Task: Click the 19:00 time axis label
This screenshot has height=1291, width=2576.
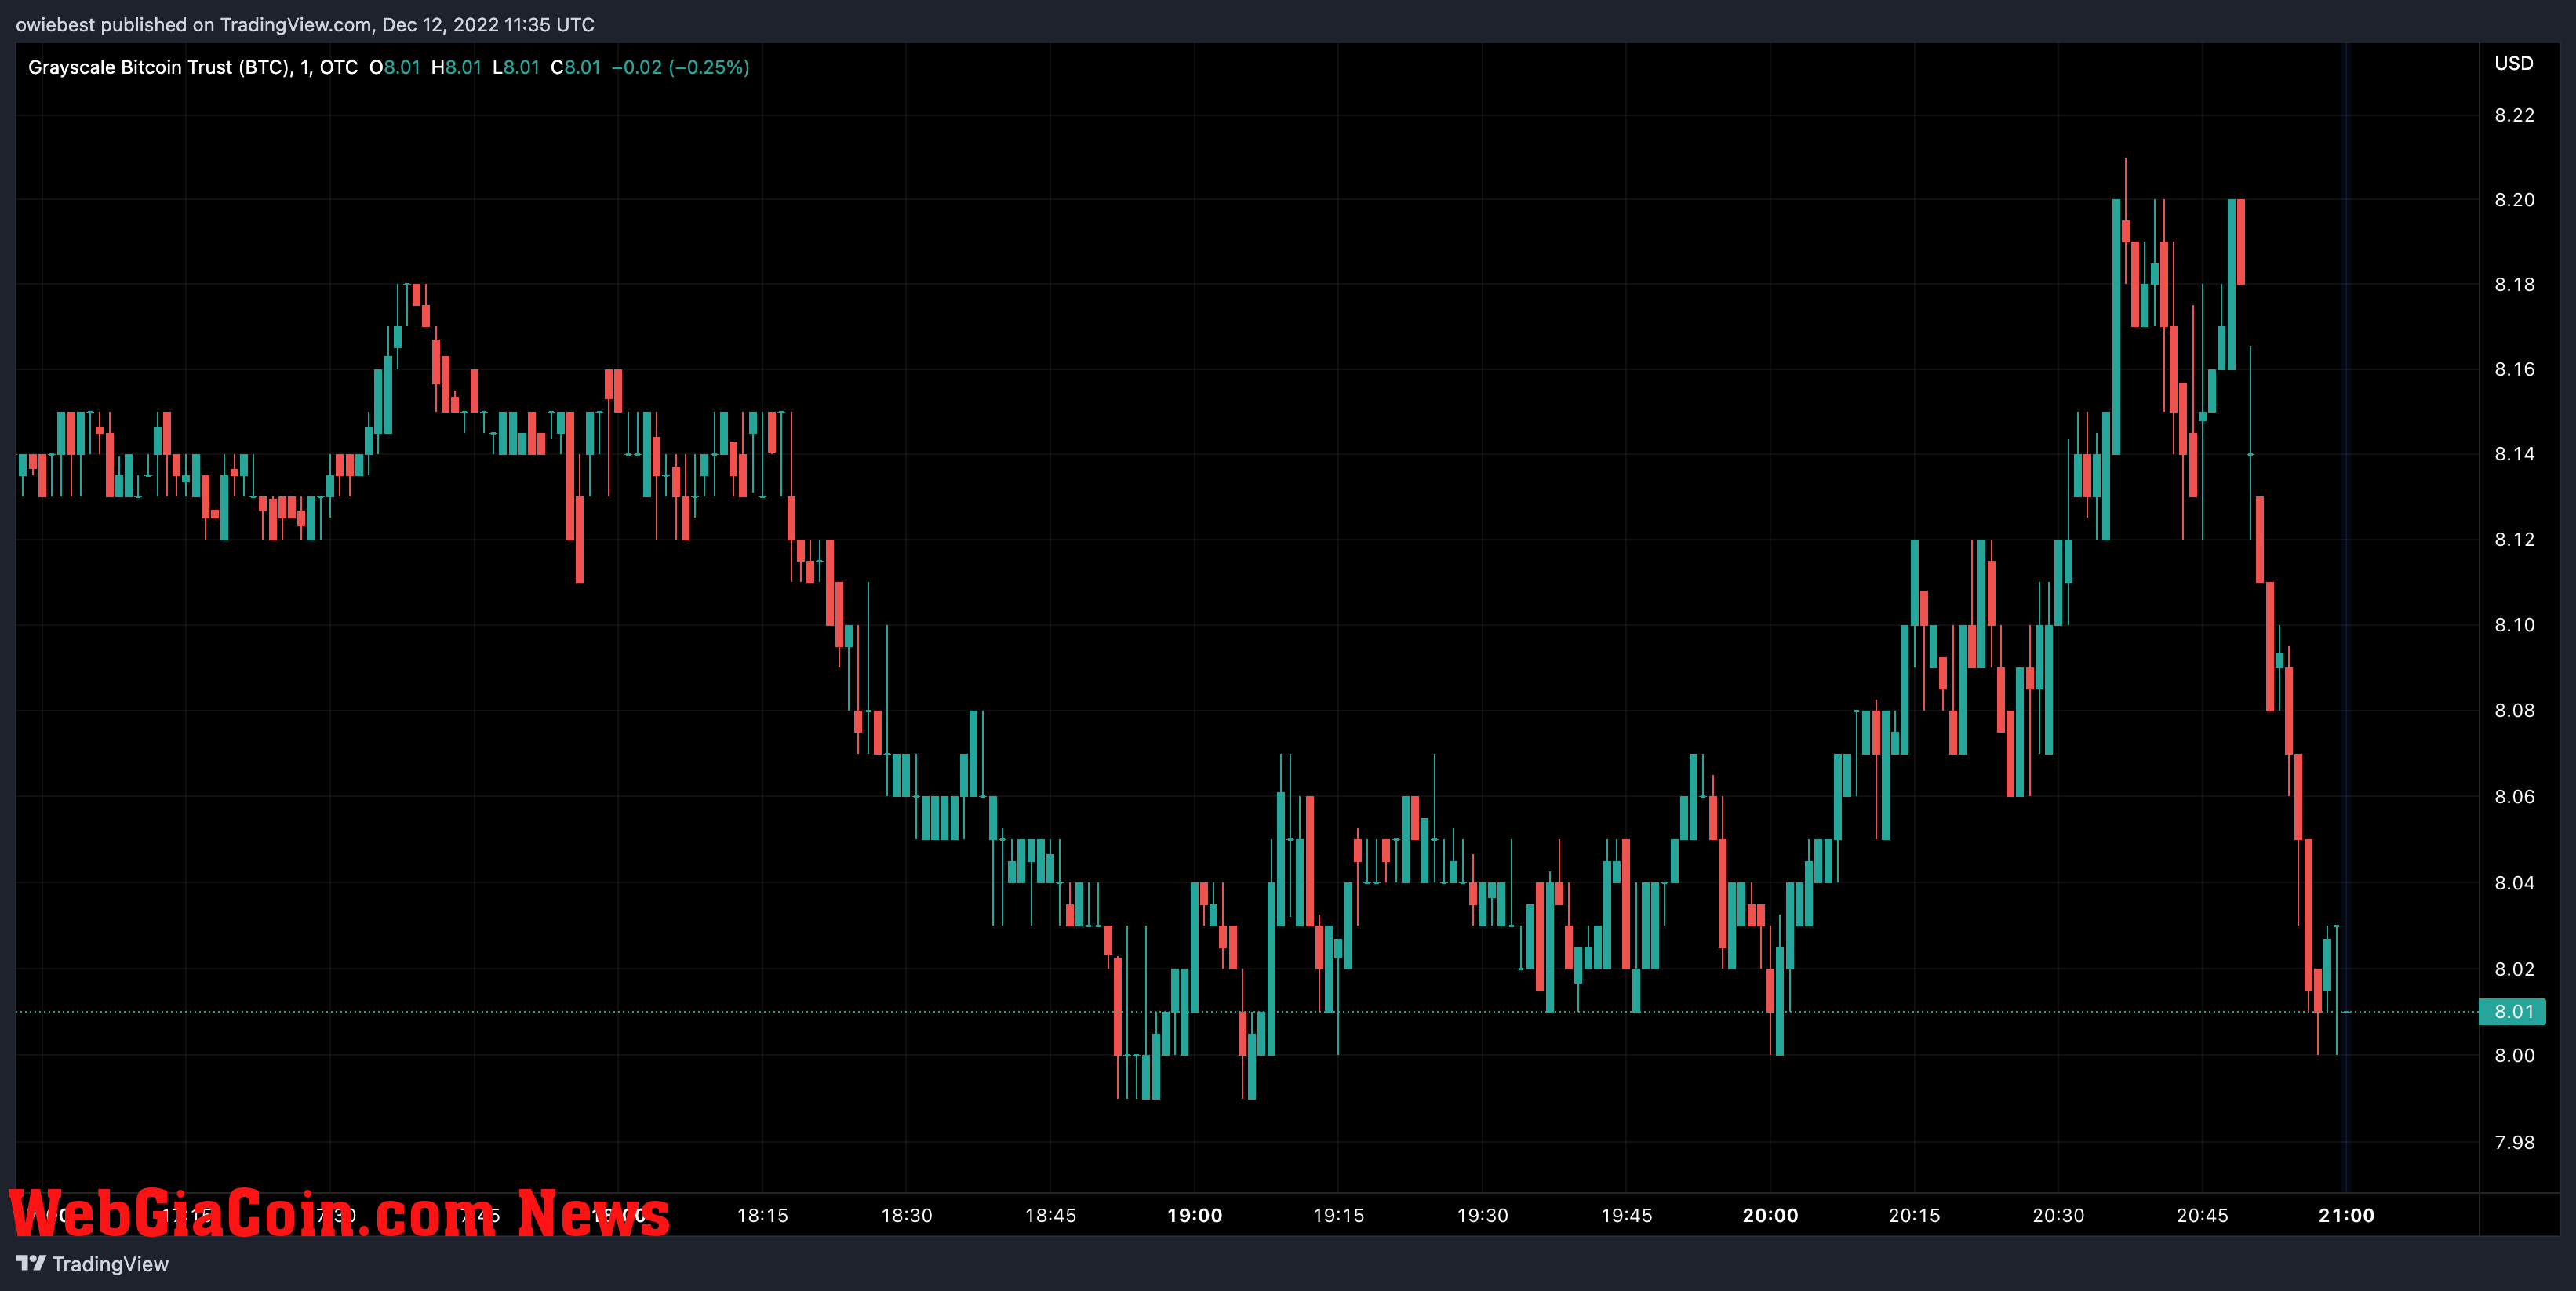Action: (1194, 1216)
